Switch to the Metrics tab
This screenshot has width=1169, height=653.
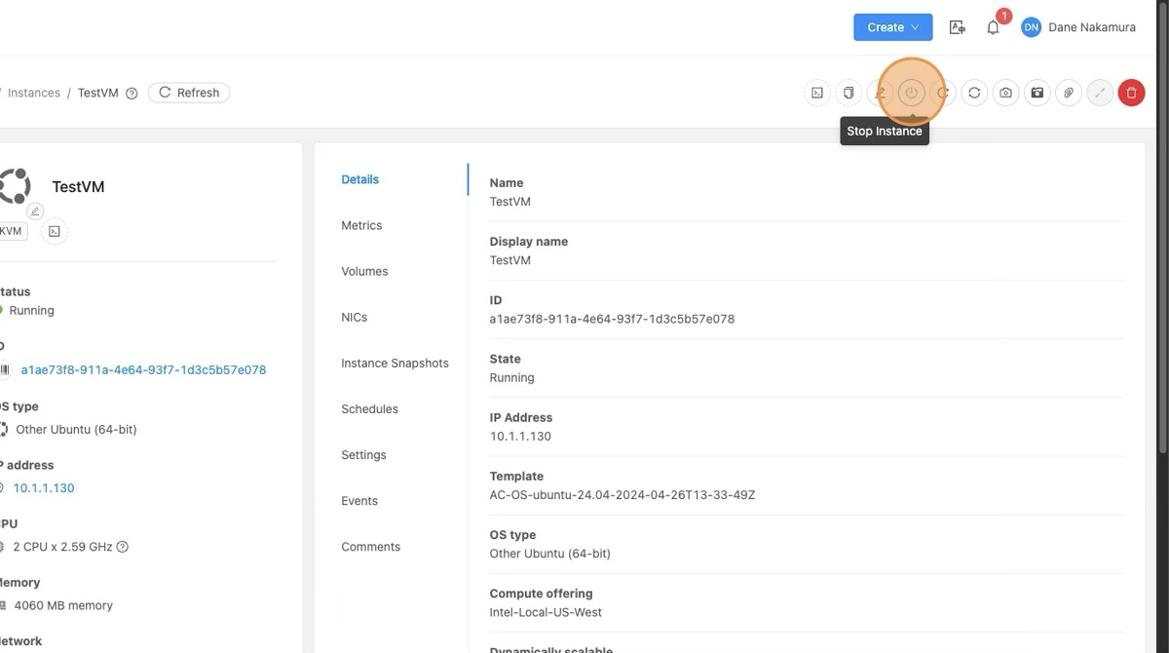click(361, 225)
